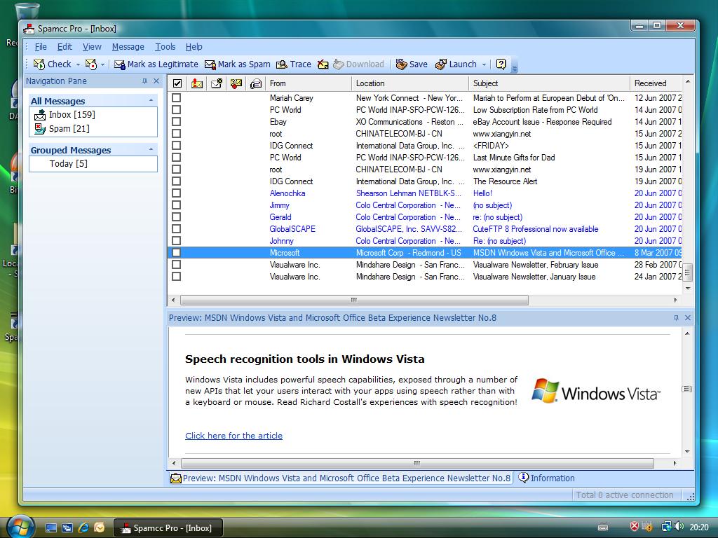Pin the Navigation Pane with pushpin icon

144,81
